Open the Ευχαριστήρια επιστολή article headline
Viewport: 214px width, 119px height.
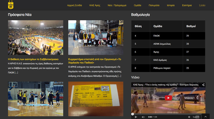pyautogui.click(x=95, y=61)
